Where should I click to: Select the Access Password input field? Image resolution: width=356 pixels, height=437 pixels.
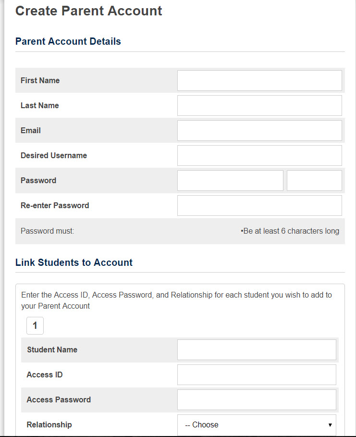click(257, 400)
